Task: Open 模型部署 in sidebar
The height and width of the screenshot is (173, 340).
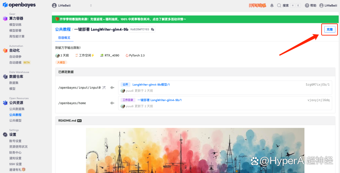Action: click(x=15, y=31)
